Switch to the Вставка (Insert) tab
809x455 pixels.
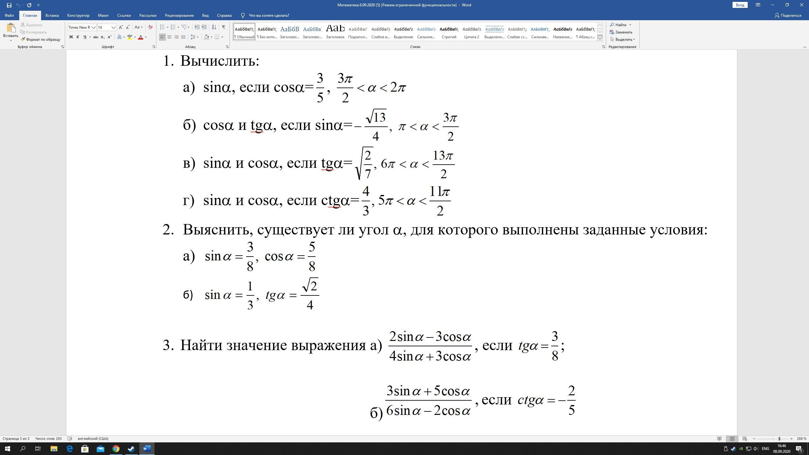coord(52,15)
